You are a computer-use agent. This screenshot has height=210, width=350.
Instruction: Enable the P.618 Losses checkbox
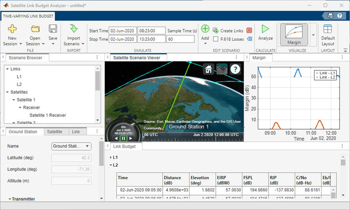(215, 39)
